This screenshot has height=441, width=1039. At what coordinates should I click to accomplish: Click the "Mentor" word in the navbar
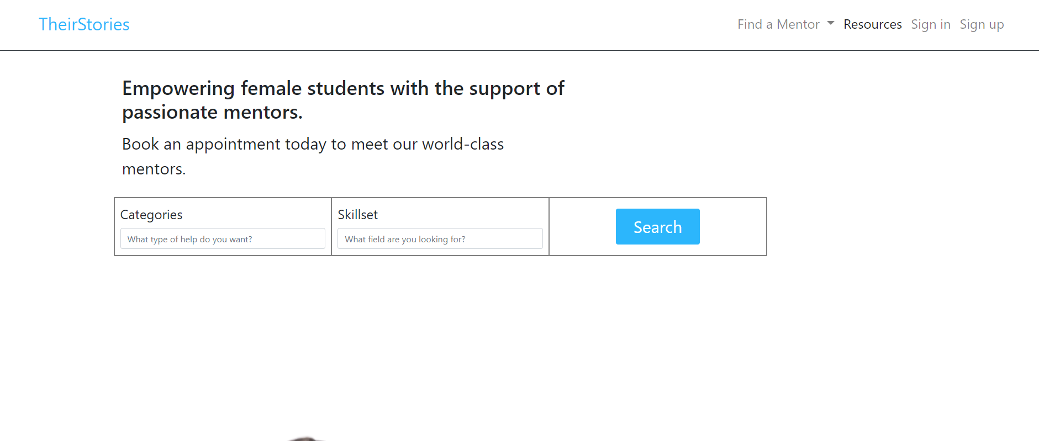tap(798, 24)
